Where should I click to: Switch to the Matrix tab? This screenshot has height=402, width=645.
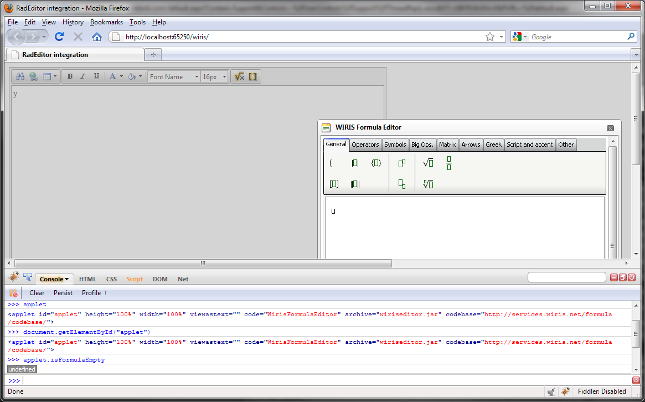click(x=447, y=145)
